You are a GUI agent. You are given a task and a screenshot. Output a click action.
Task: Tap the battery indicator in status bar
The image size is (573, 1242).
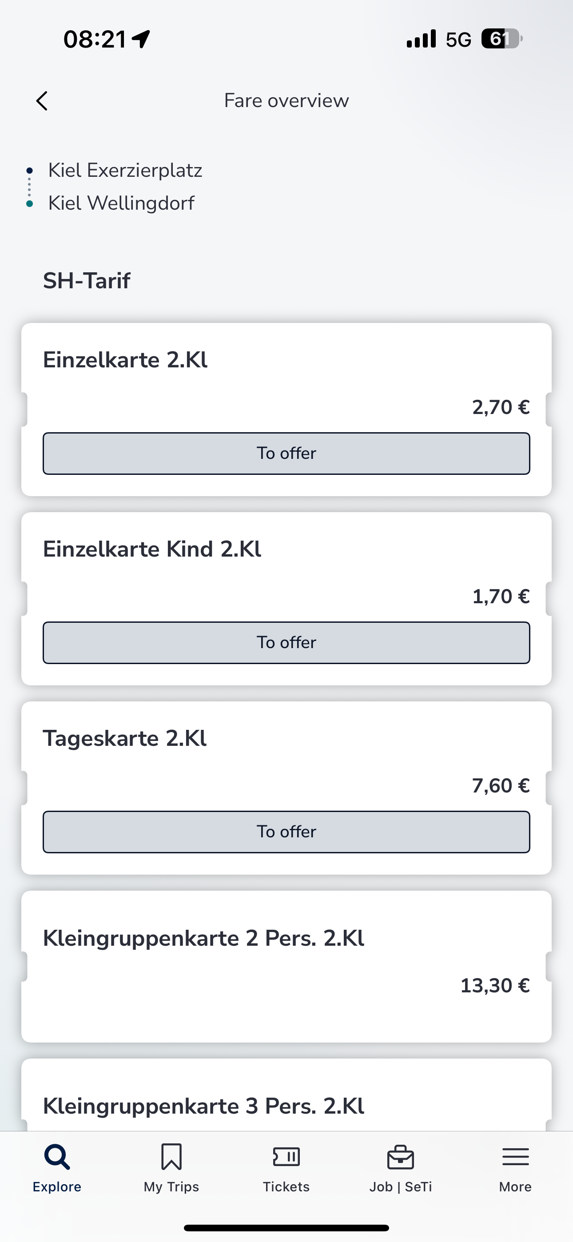(501, 39)
